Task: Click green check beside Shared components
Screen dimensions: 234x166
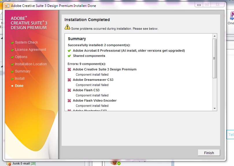Action: coord(69,56)
